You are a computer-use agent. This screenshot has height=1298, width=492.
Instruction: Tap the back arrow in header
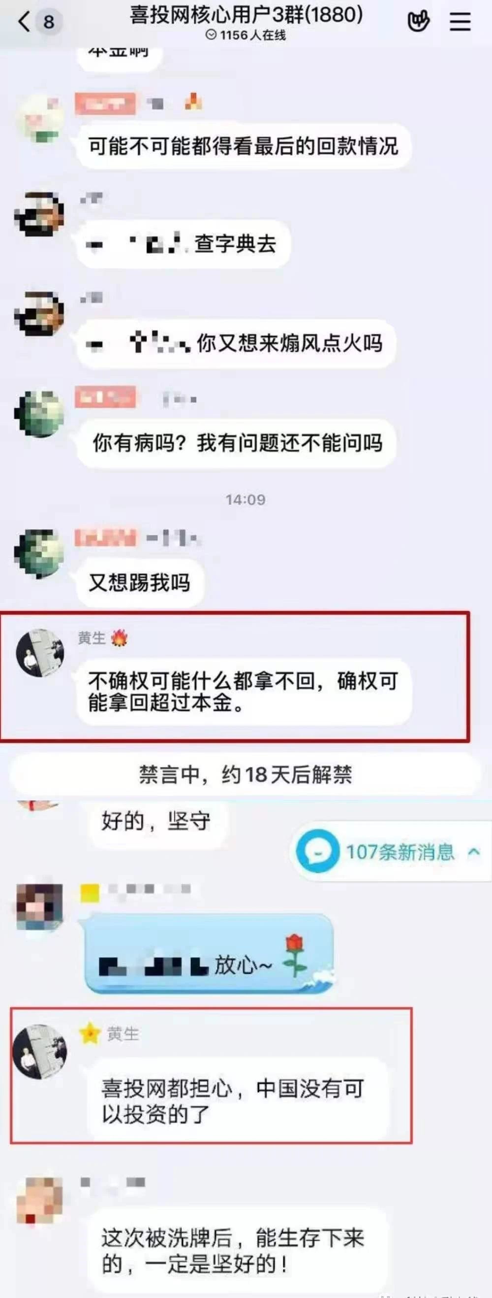click(24, 22)
